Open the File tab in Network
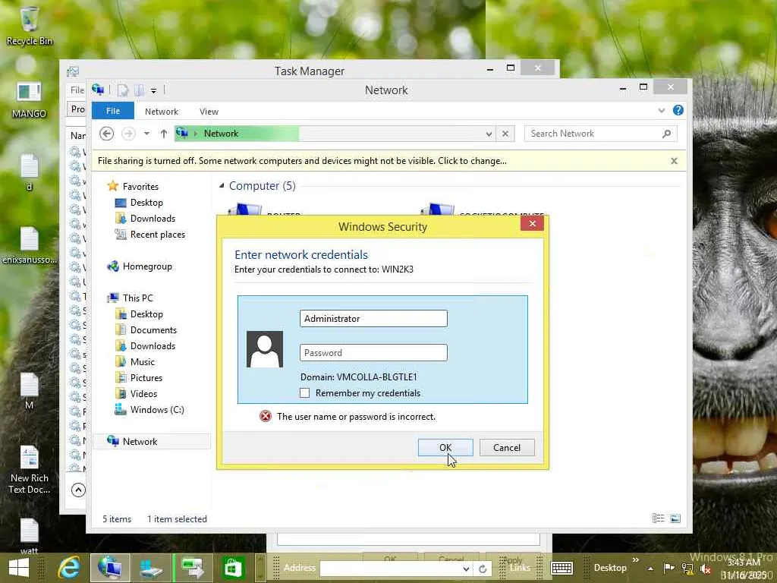 [x=113, y=111]
